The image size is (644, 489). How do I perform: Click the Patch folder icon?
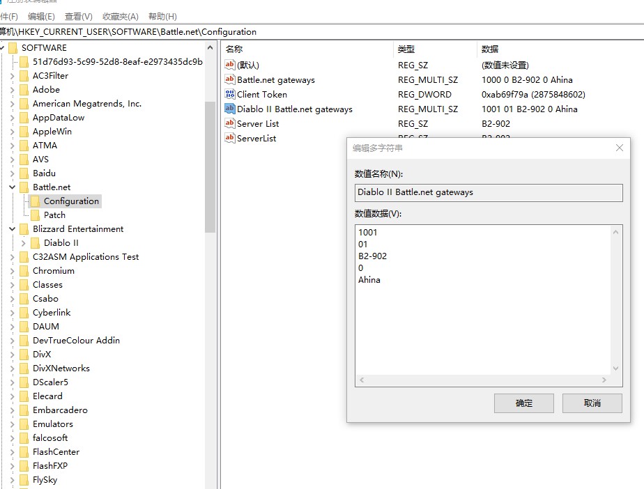[x=36, y=215]
